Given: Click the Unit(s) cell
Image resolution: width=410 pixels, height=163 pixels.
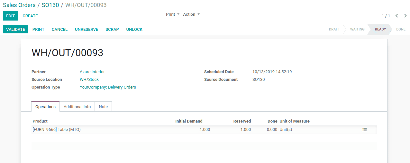Looking at the screenshot, I should click(x=286, y=130).
